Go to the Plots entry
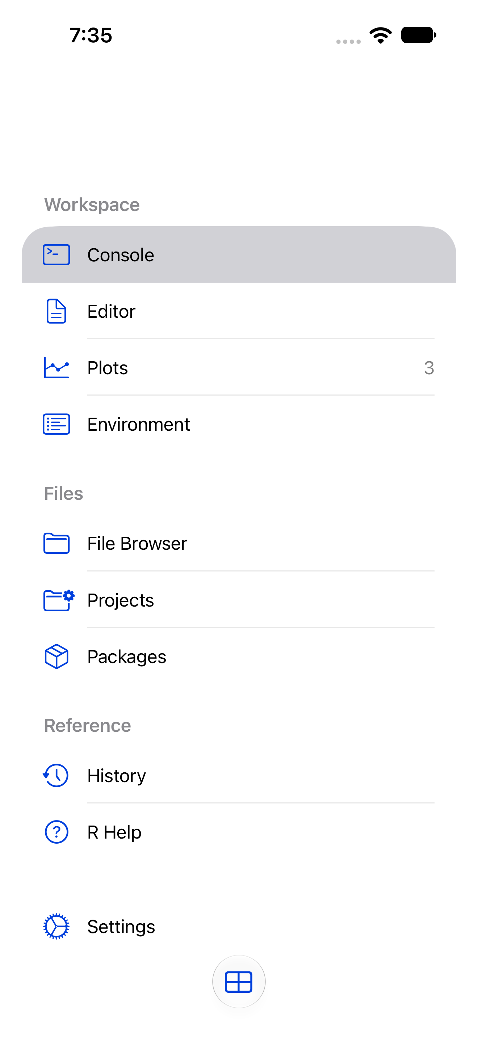The image size is (478, 1038). pos(239,367)
